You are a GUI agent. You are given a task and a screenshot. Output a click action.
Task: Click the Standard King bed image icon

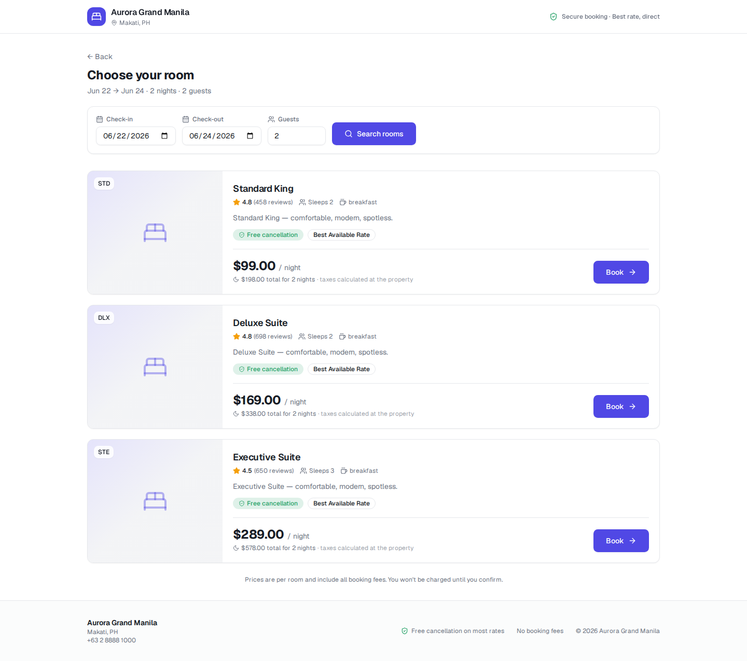coord(155,233)
